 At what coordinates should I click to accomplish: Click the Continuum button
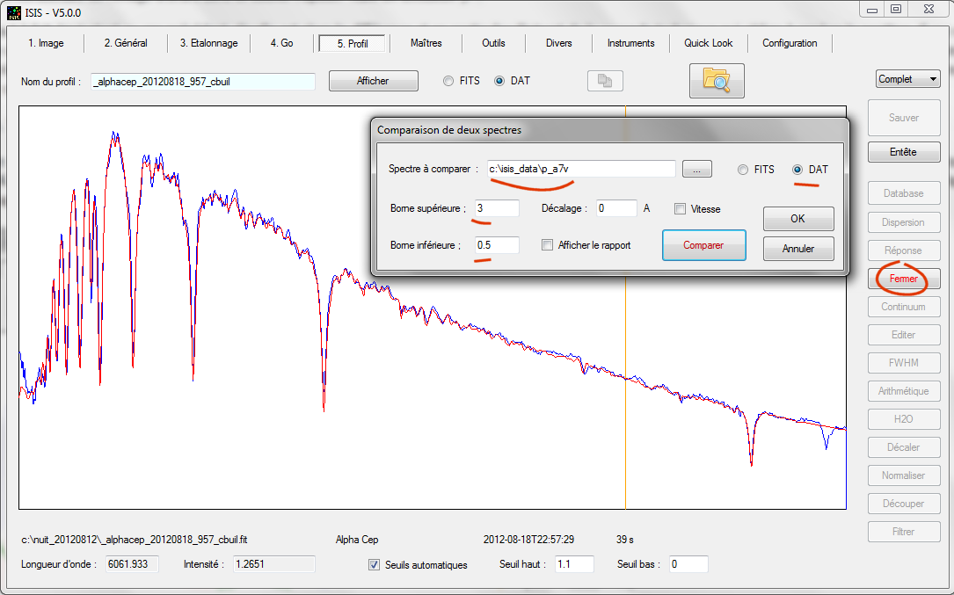coord(904,307)
